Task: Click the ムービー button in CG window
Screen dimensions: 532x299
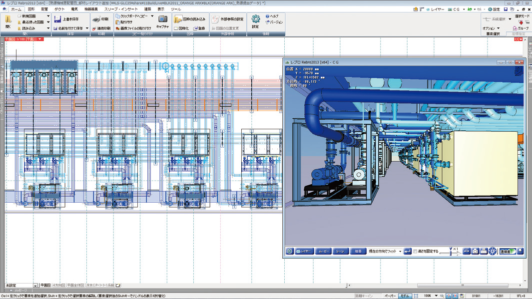Action: click(x=323, y=251)
